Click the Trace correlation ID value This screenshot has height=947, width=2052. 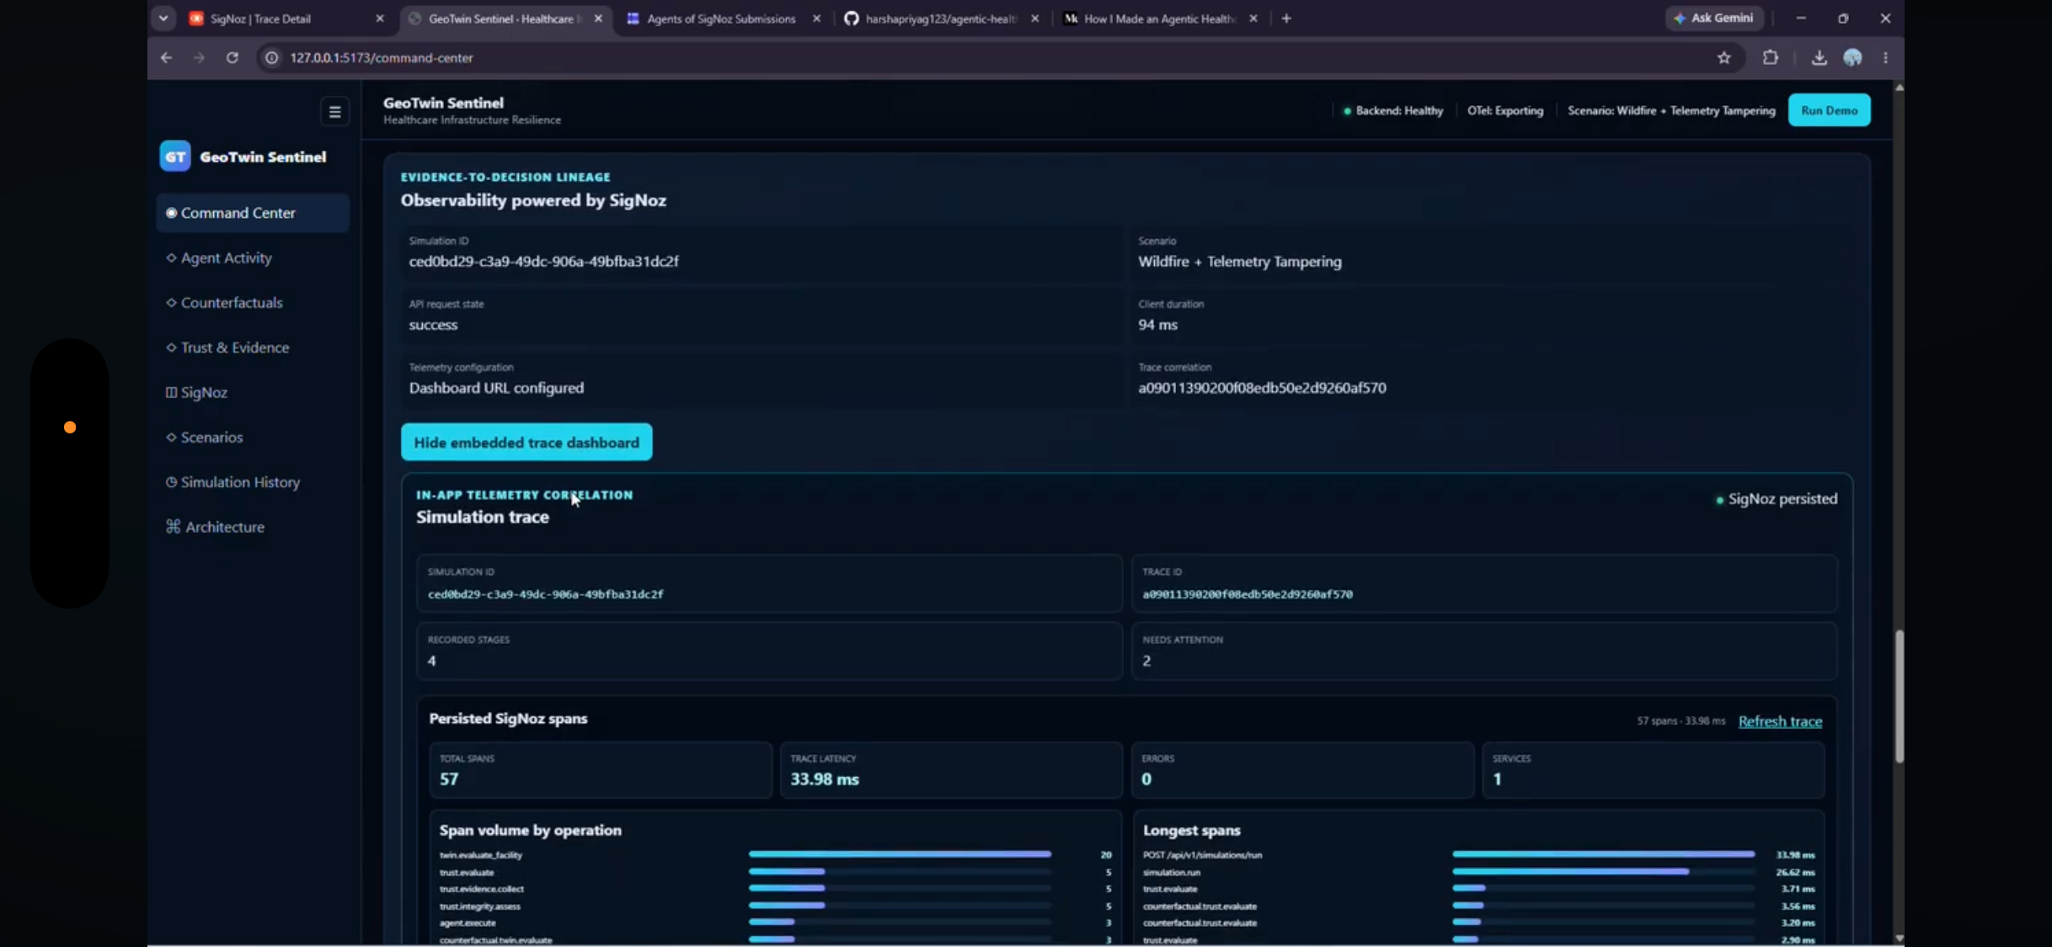pos(1262,388)
